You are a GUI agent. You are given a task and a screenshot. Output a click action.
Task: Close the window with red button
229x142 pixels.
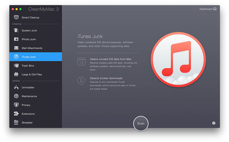(13, 9)
